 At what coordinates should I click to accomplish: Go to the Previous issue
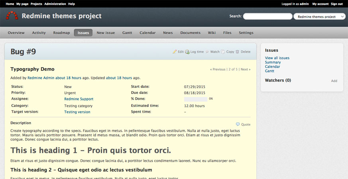coord(218,69)
